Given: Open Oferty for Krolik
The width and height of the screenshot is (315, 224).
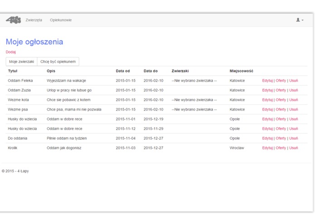Looking at the screenshot, I should tap(281, 148).
